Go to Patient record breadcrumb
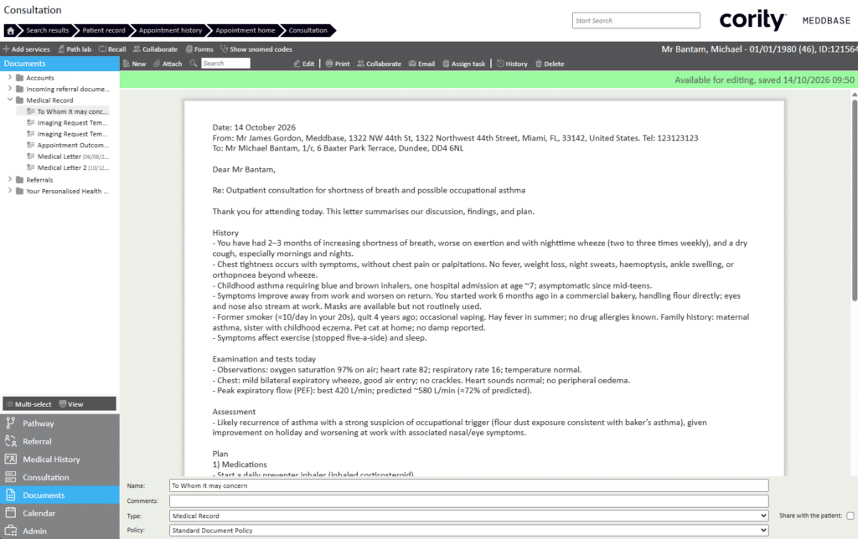 pos(103,31)
